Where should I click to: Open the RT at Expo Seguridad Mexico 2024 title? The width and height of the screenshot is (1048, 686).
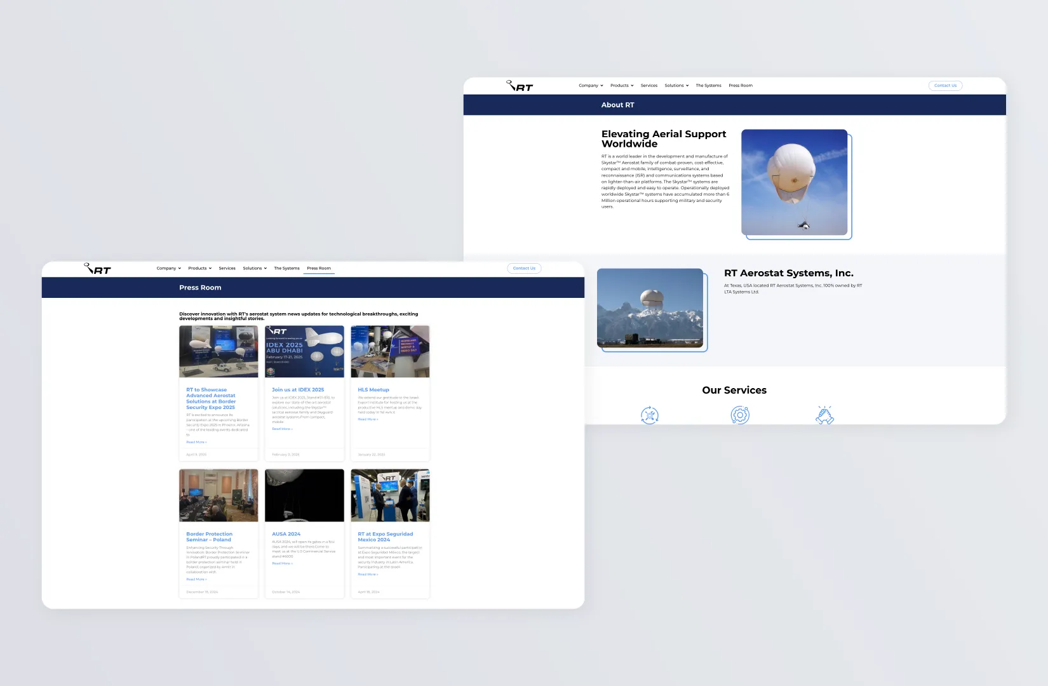(386, 537)
